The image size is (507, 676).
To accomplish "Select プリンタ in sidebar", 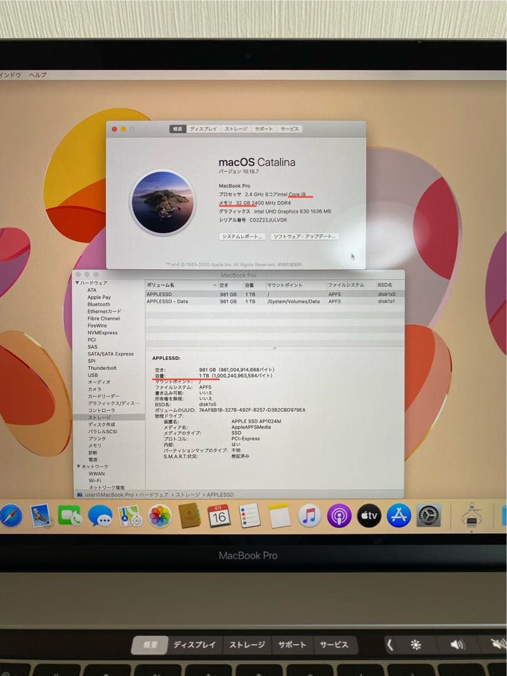I will tap(96, 438).
